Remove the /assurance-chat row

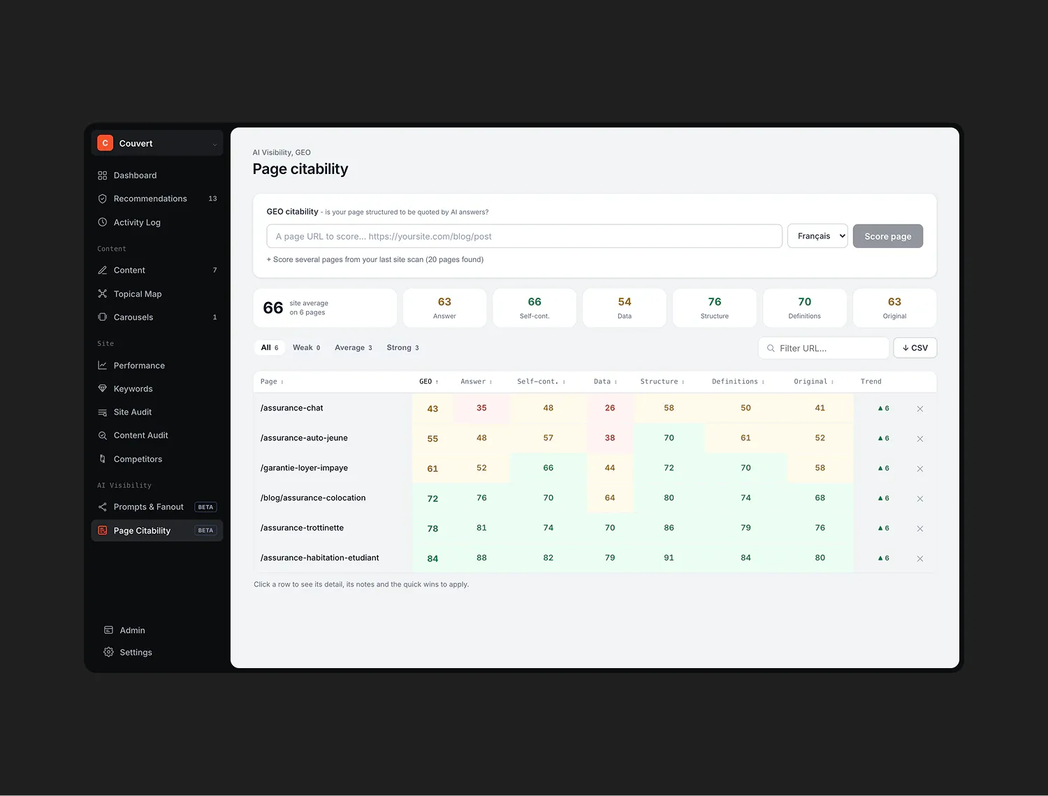[x=920, y=409]
